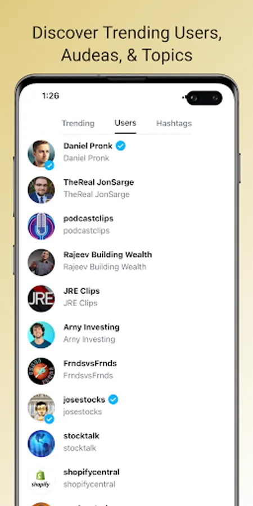Viewport: 253px width, 506px height.
Task: Switch to the Hashtags tab
Action: (174, 123)
